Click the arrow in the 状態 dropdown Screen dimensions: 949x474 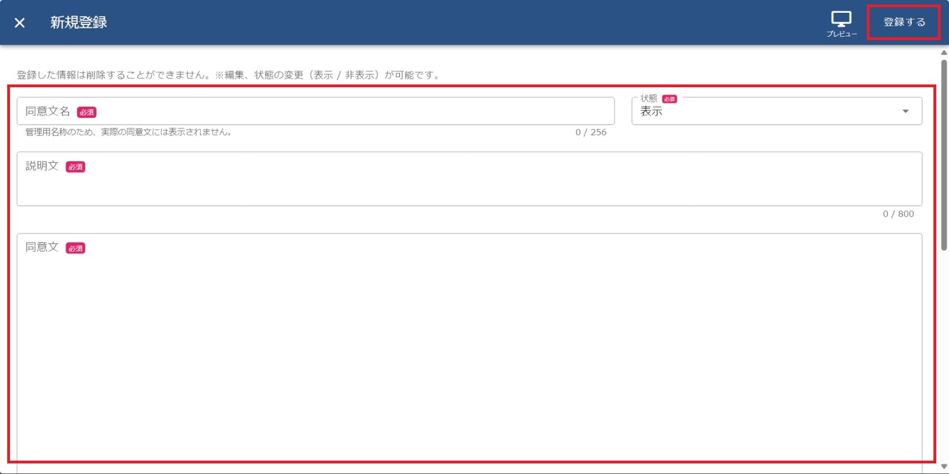[x=905, y=111]
